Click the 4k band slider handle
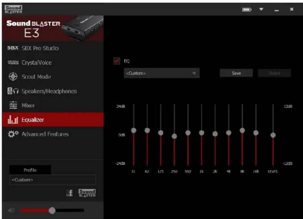Image resolution: width=303 pixels, height=219 pixels. pyautogui.click(x=228, y=133)
